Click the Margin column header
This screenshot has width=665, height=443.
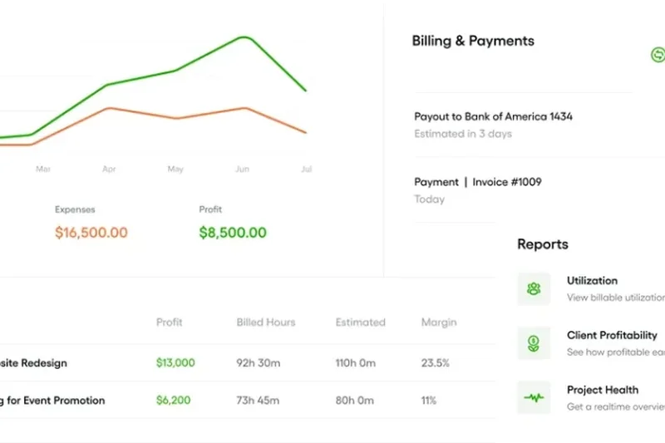tap(438, 322)
